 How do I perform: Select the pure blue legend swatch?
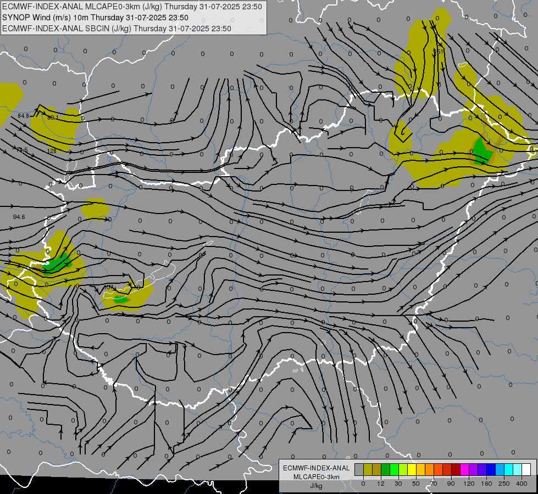coord(491,469)
